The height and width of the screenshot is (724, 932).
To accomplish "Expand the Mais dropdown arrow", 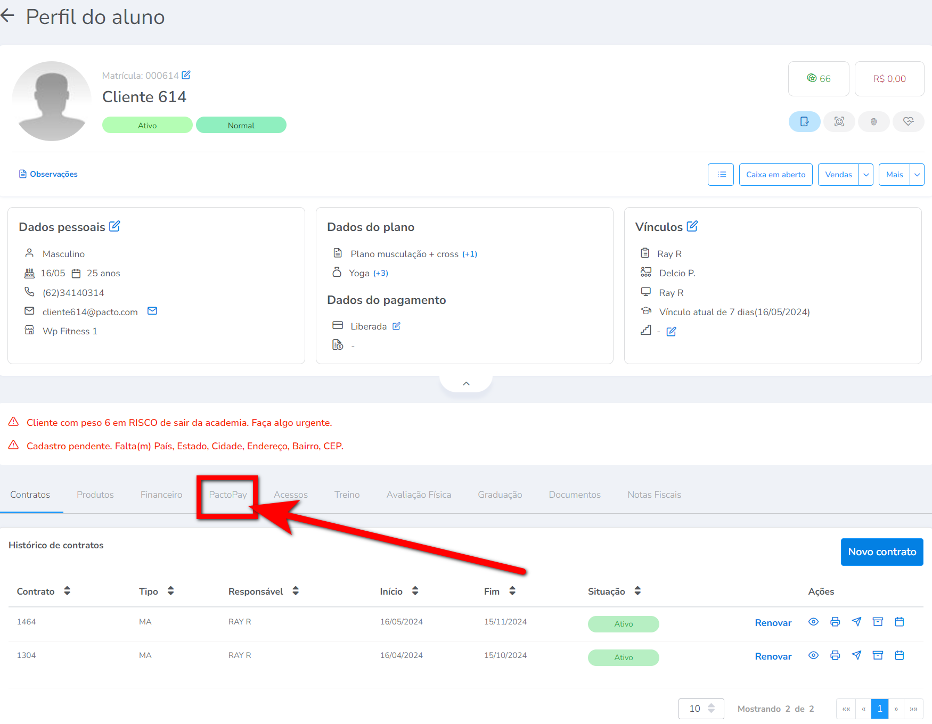I will click(x=917, y=175).
